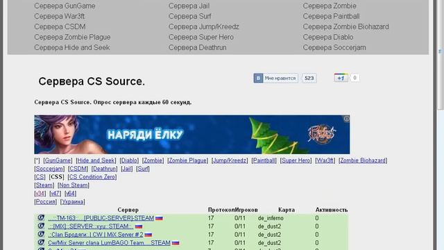444x250 pixels.
Task: Click the Google +1 button
Action: click(341, 78)
